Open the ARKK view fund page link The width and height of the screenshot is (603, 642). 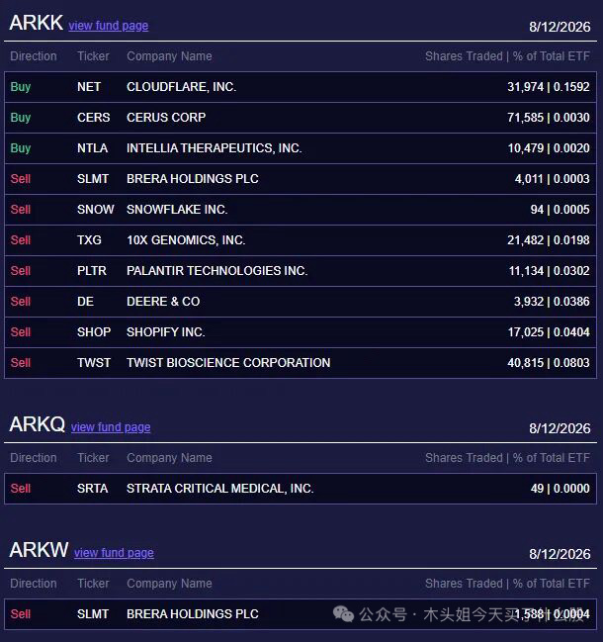click(x=109, y=26)
